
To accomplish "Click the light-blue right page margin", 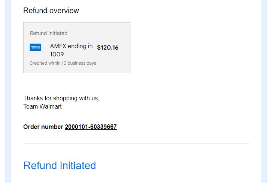I will 264,91.
